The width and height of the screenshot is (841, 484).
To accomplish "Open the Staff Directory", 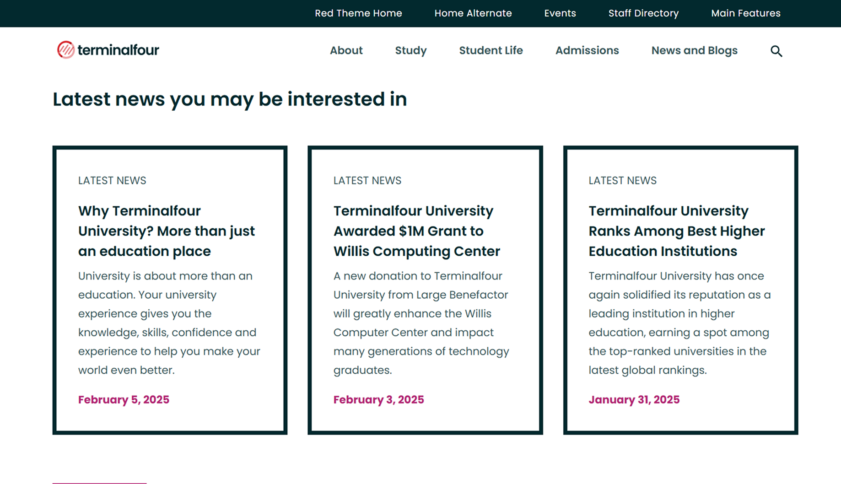I will pyautogui.click(x=643, y=13).
